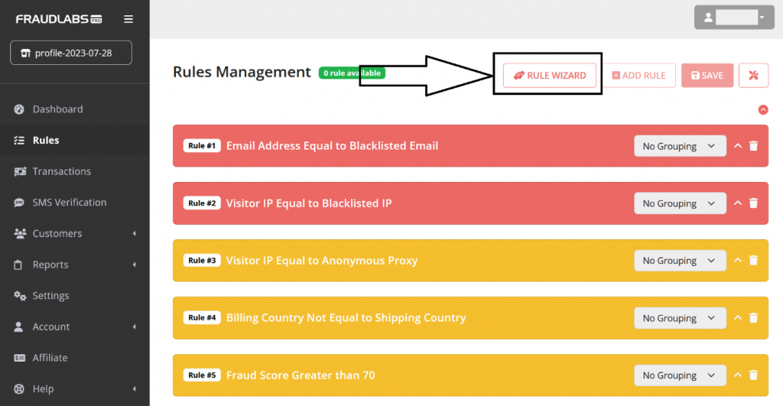Remove Rule #5 using trash icon
Image resolution: width=783 pixels, height=406 pixels.
753,375
